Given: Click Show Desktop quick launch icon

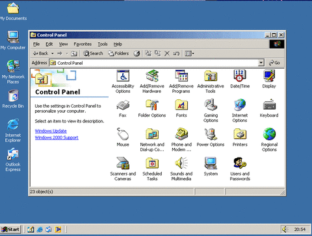Looking at the screenshot, I should pyautogui.click(x=31, y=230).
